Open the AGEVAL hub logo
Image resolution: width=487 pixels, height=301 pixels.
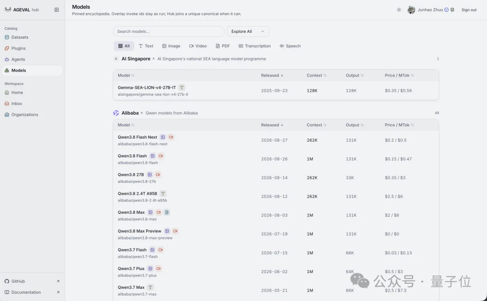click(22, 9)
